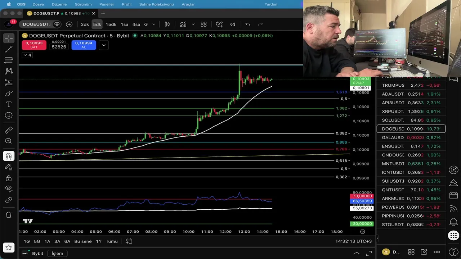Open the candlestick chart type selector
The height and width of the screenshot is (259, 461).
pyautogui.click(x=167, y=24)
